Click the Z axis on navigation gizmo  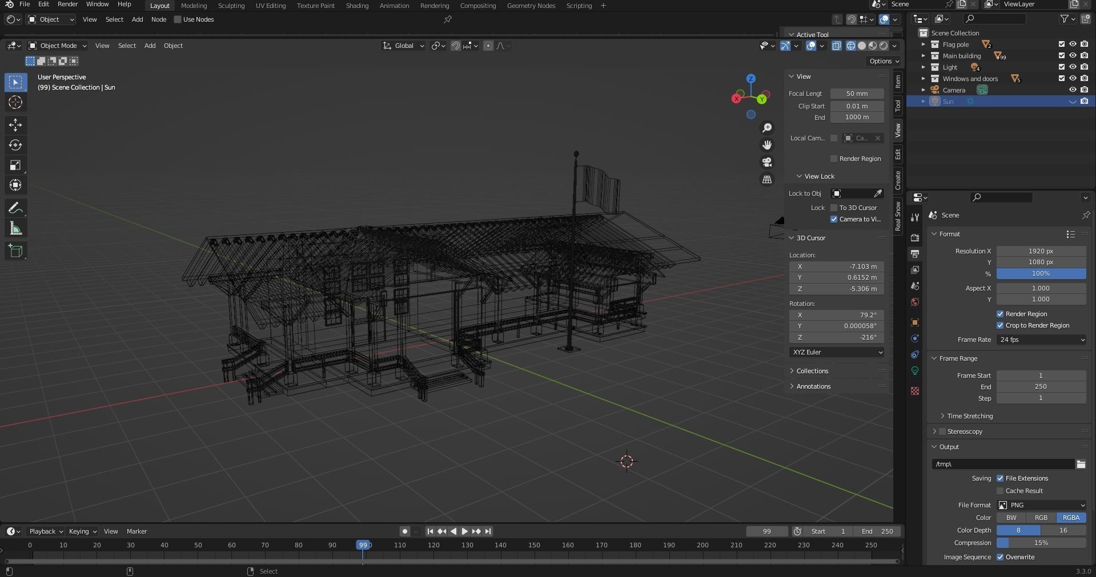751,79
